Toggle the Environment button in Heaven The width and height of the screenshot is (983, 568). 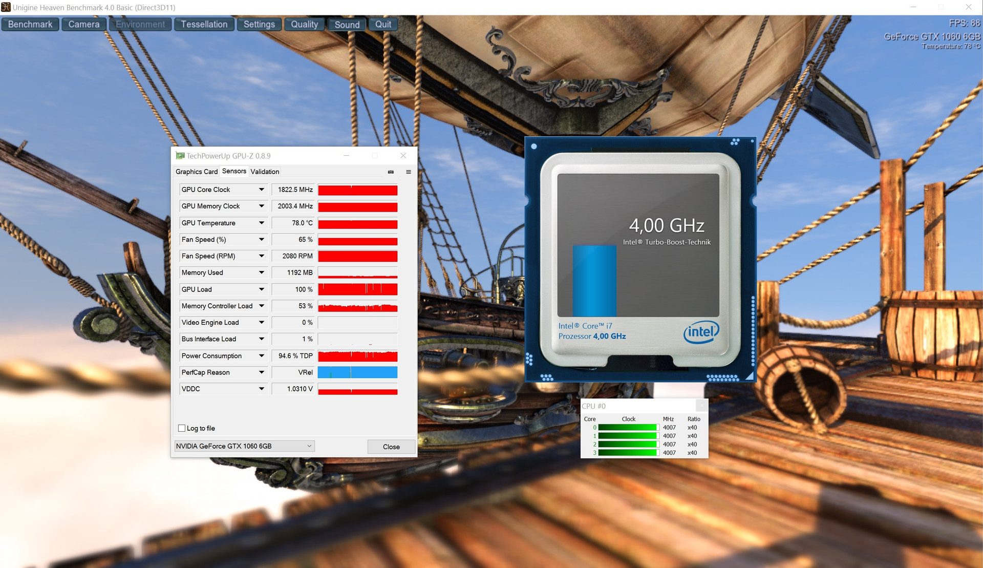(140, 25)
